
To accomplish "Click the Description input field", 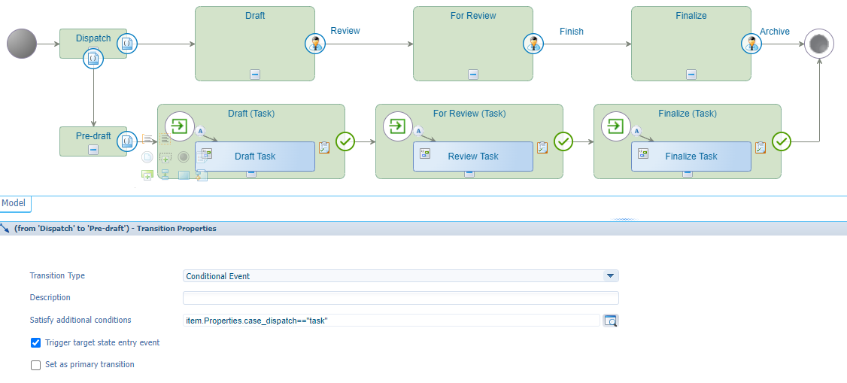I will [400, 298].
